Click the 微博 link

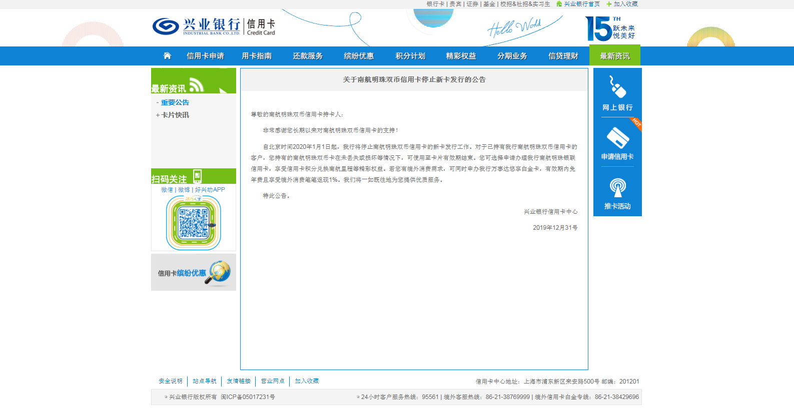(x=184, y=190)
